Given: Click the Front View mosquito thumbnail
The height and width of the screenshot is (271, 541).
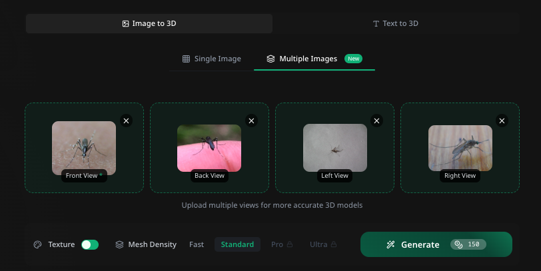Looking at the screenshot, I should [84, 145].
